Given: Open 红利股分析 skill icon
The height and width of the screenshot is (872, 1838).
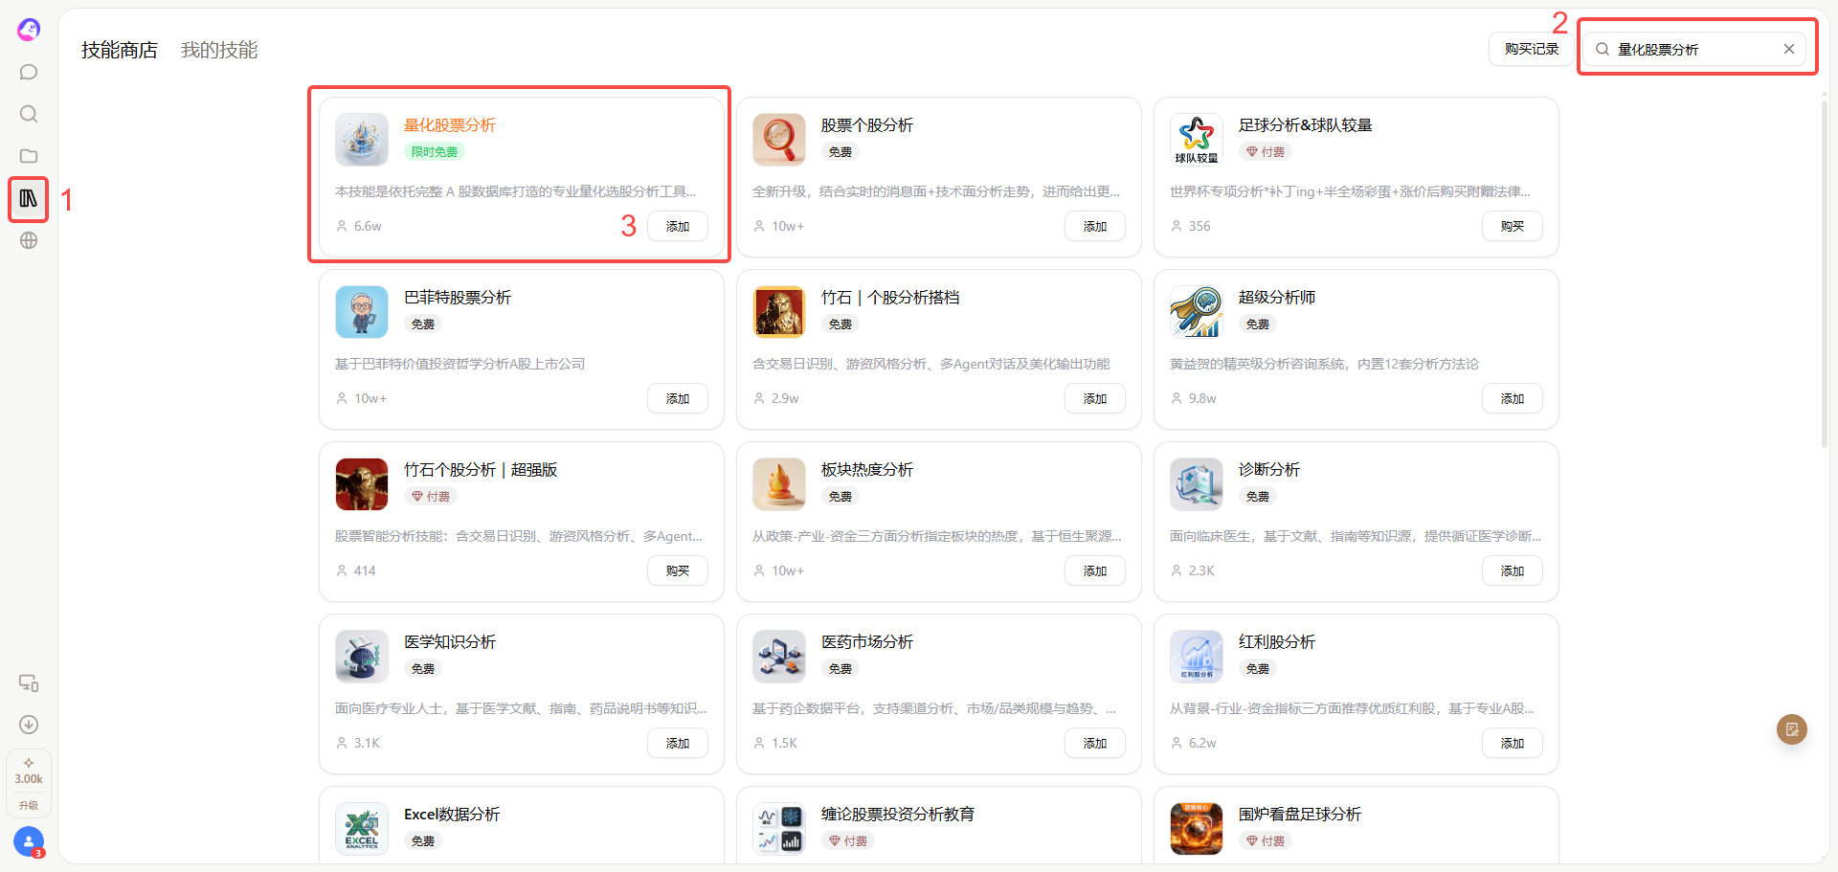Looking at the screenshot, I should 1197,657.
